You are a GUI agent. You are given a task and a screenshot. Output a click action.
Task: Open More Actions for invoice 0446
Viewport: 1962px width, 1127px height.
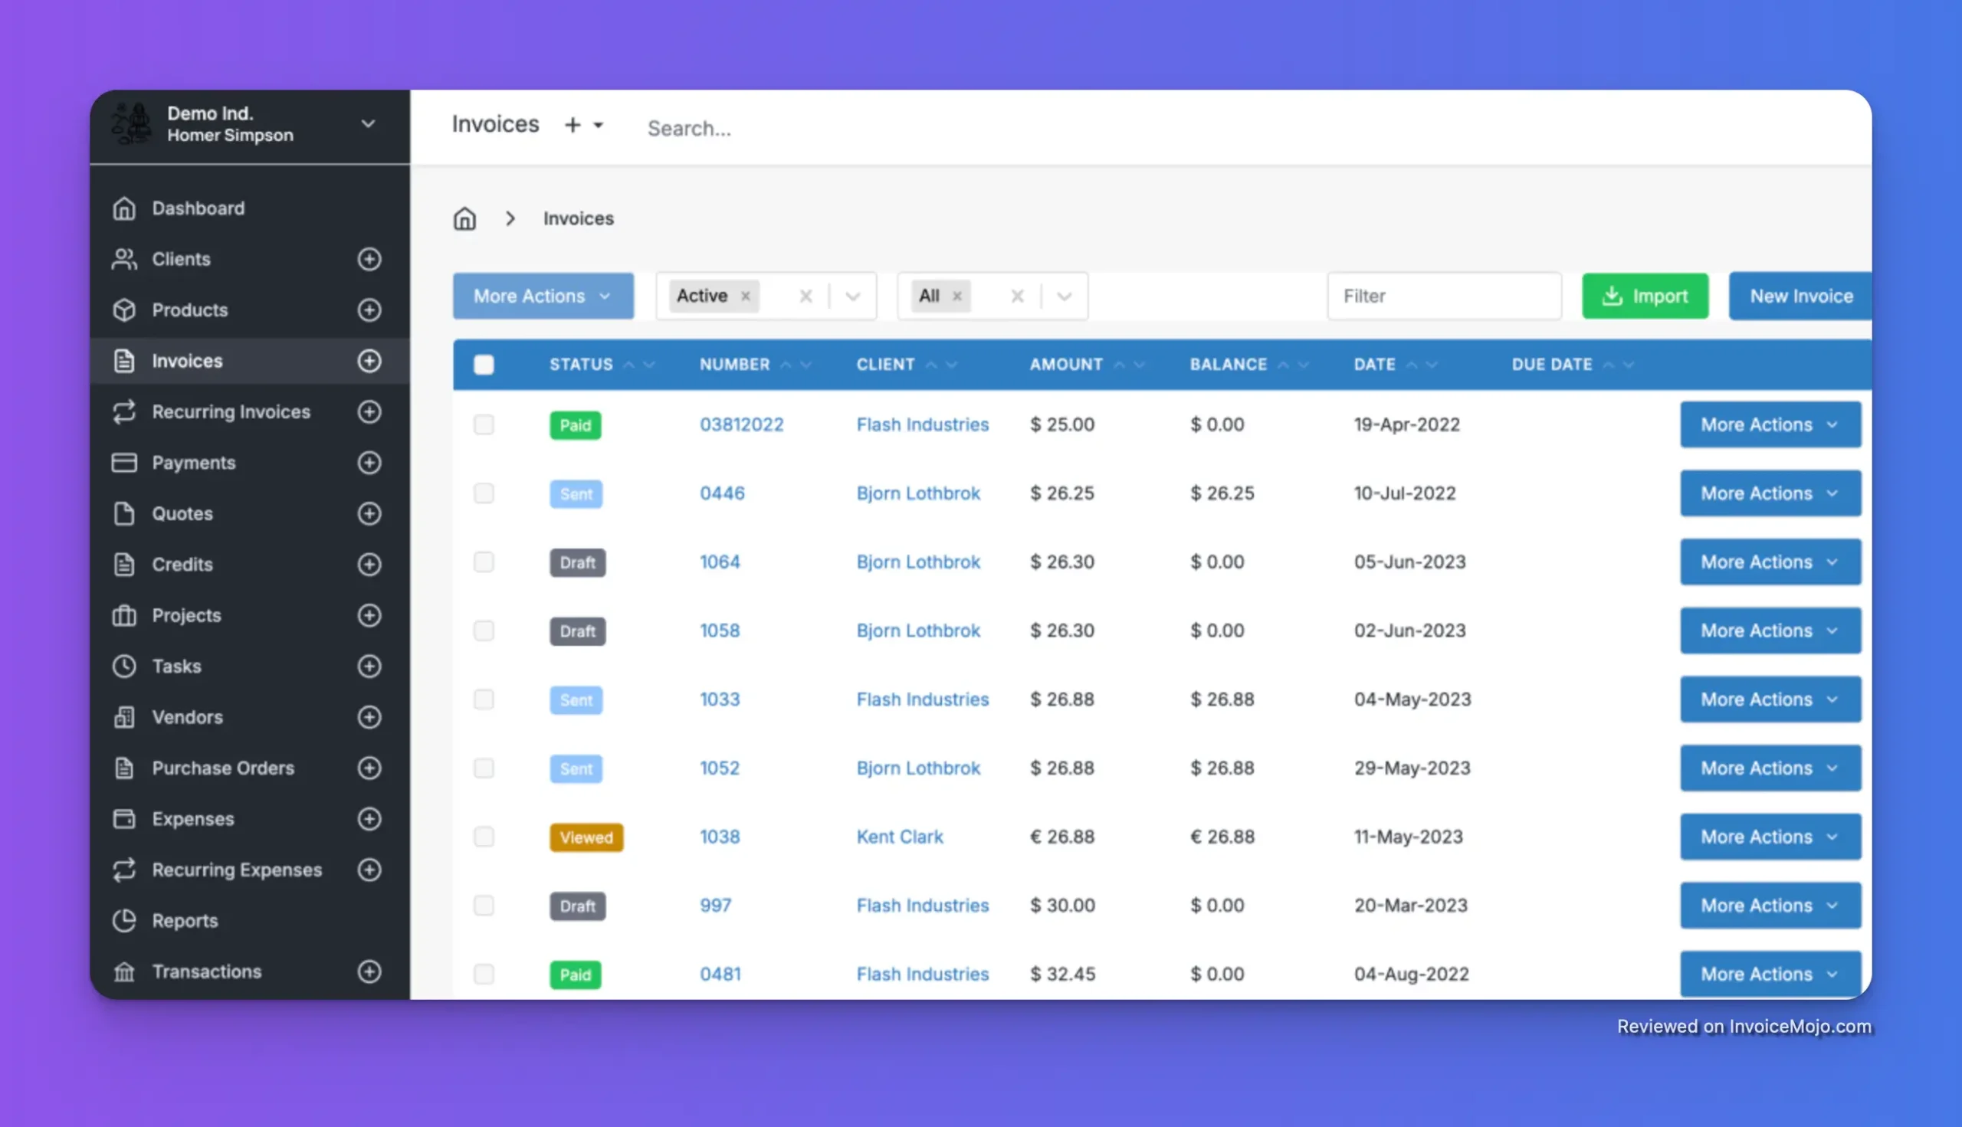tap(1770, 493)
